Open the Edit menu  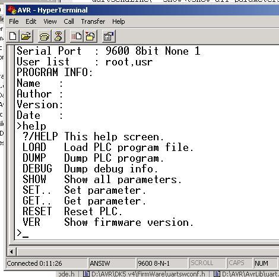pos(31,21)
